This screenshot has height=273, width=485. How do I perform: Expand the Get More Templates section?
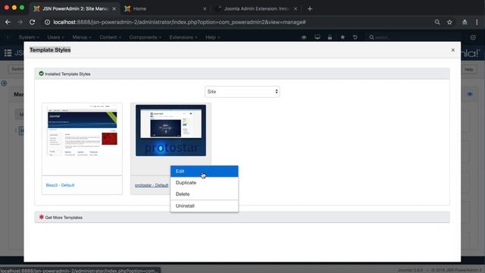(242, 218)
